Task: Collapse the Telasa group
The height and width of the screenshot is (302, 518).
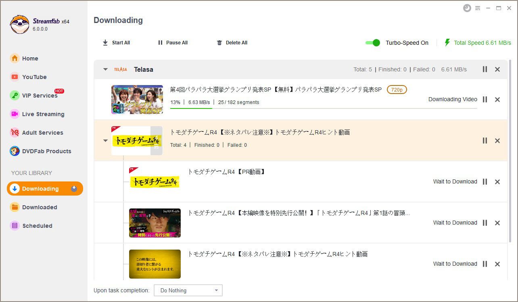Action: click(x=105, y=69)
